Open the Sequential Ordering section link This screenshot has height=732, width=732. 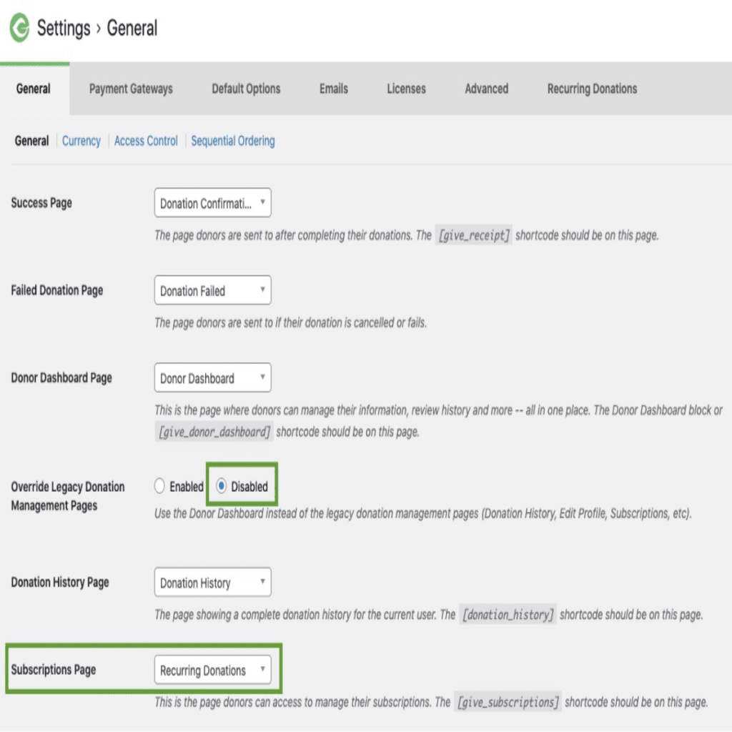coord(233,141)
